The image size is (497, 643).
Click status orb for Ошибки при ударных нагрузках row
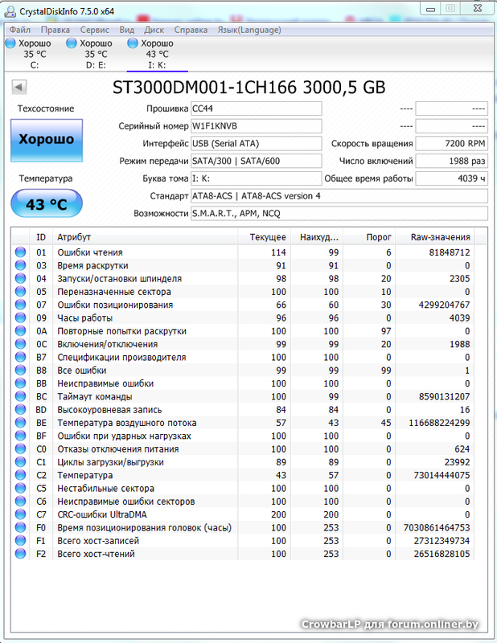point(21,436)
